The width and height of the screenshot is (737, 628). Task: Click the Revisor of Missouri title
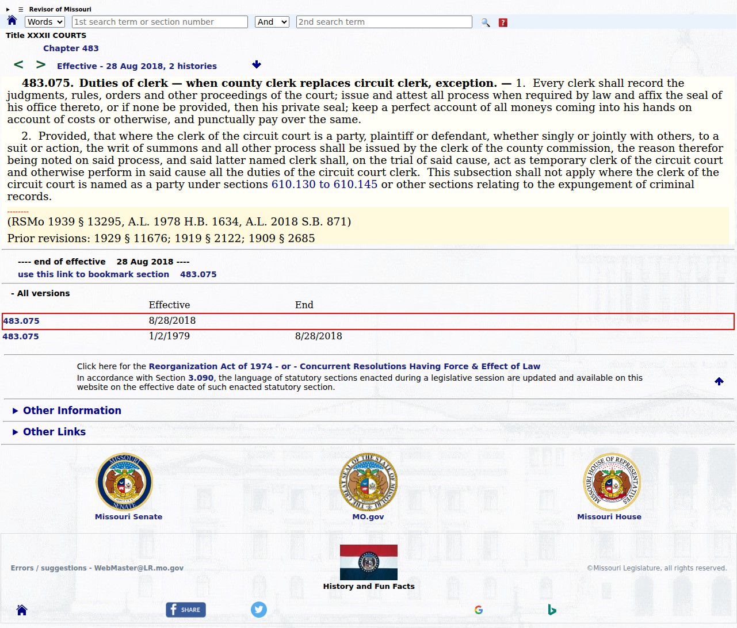tap(60, 9)
